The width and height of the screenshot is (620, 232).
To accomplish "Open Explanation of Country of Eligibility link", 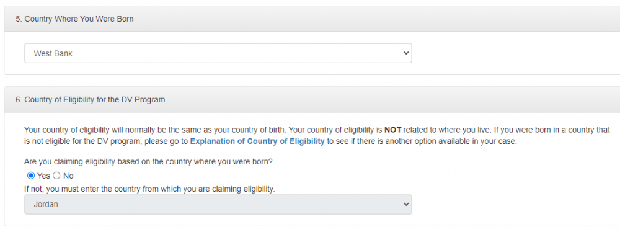I will point(257,141).
